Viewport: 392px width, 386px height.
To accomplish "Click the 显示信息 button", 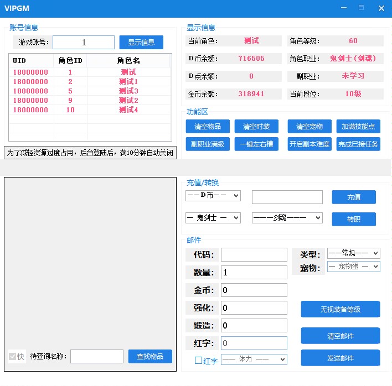I will (141, 43).
